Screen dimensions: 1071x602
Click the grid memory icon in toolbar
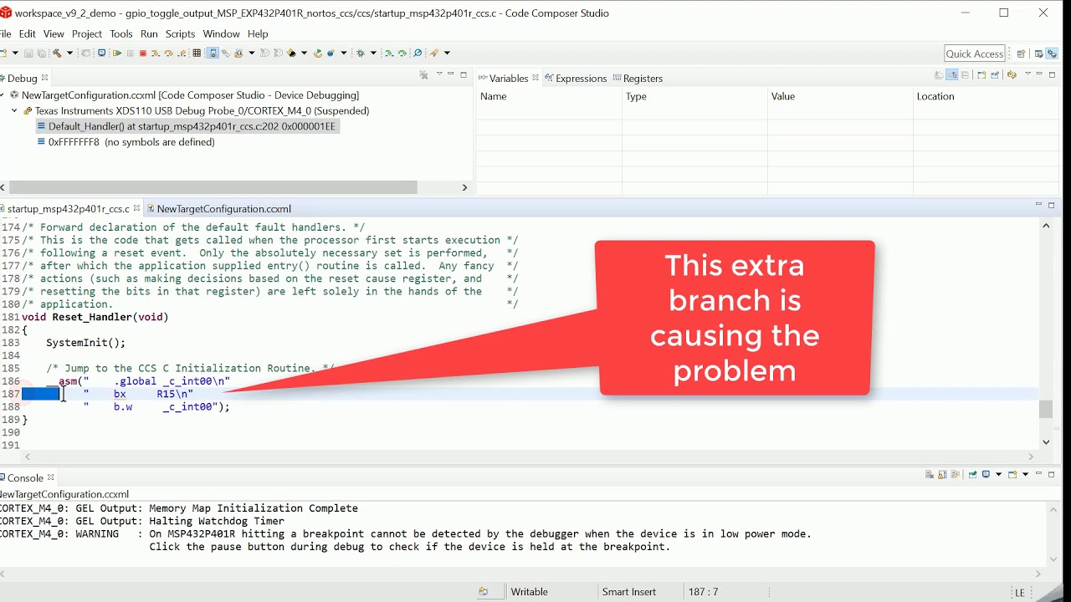pyautogui.click(x=197, y=53)
